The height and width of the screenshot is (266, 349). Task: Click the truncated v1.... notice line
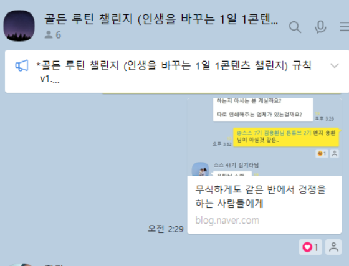pyautogui.click(x=49, y=78)
